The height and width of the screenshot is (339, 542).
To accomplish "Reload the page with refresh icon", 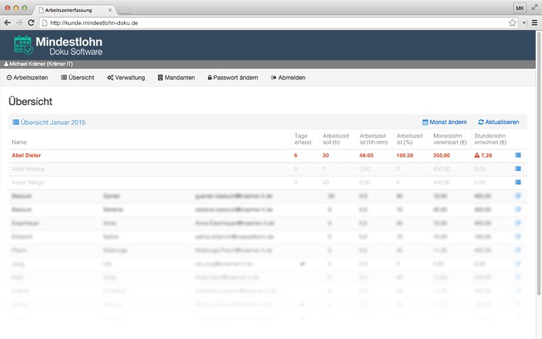I will point(31,23).
